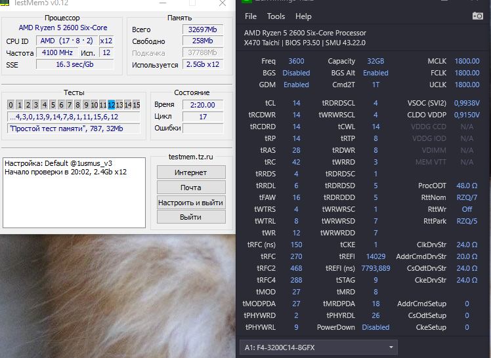
Task: Click the tFAW value 16
Action: (x=296, y=197)
